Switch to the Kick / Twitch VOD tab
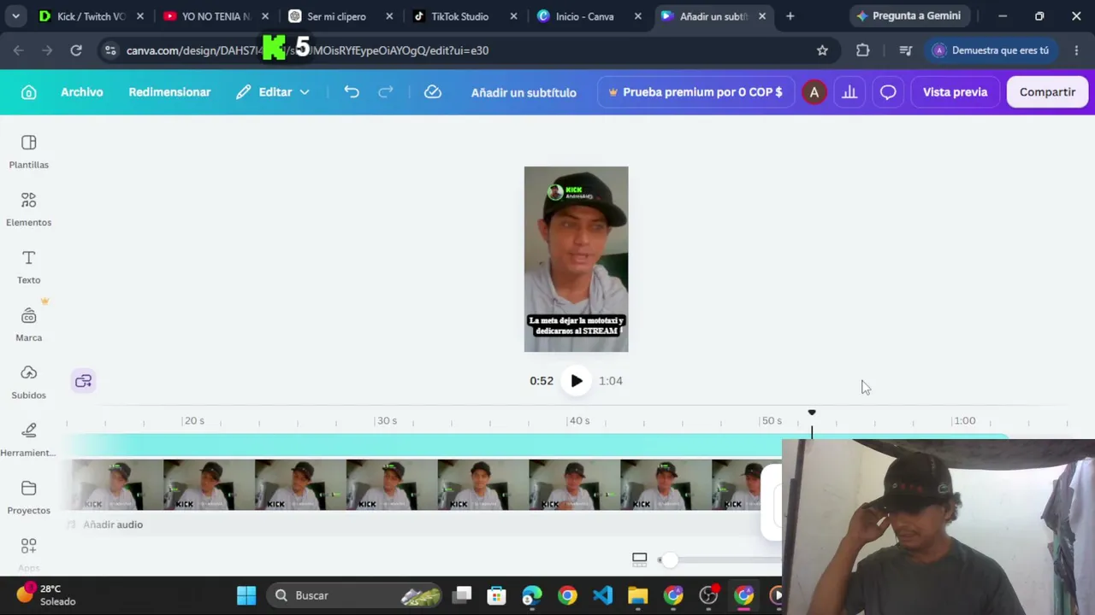This screenshot has width=1095, height=615. coord(91,16)
